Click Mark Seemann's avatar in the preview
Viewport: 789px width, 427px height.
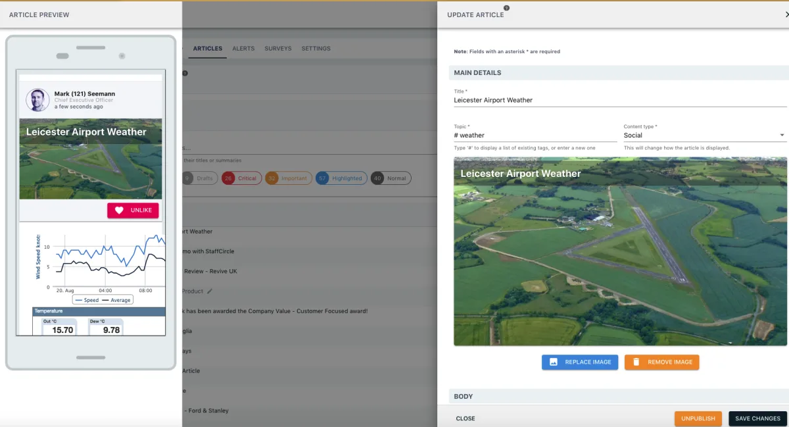coord(37,100)
